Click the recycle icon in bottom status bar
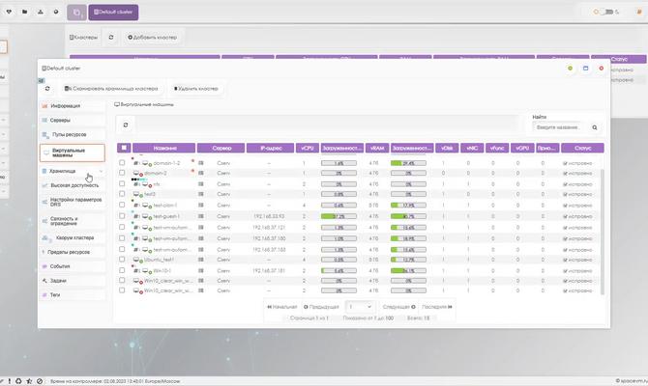 (x=18, y=381)
